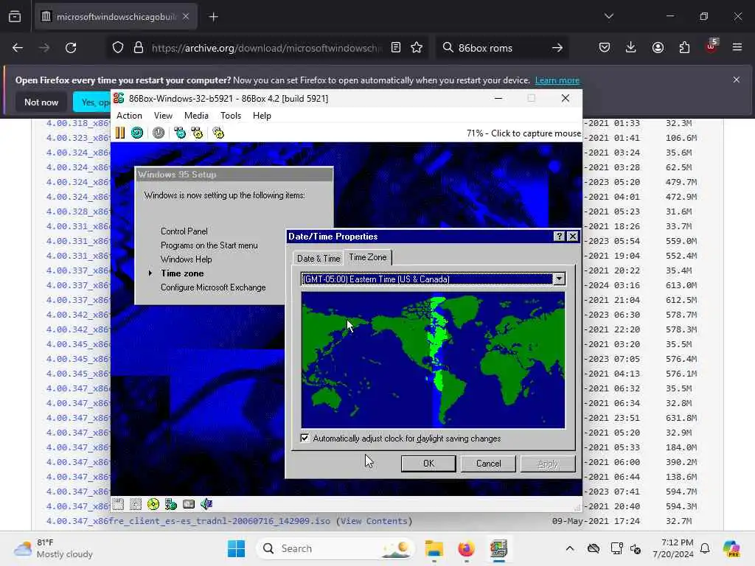Send Ctrl+Alt+Del from 86Box toolbar

click(x=180, y=133)
